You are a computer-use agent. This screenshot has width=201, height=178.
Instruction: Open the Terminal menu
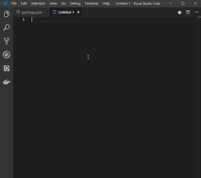coord(91,3)
